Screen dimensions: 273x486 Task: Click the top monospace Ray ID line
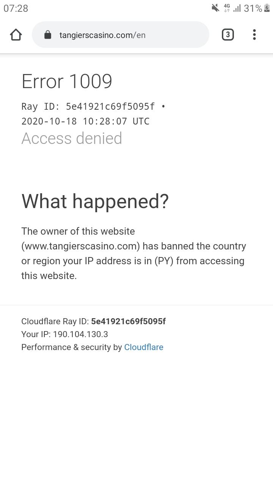[x=93, y=106]
